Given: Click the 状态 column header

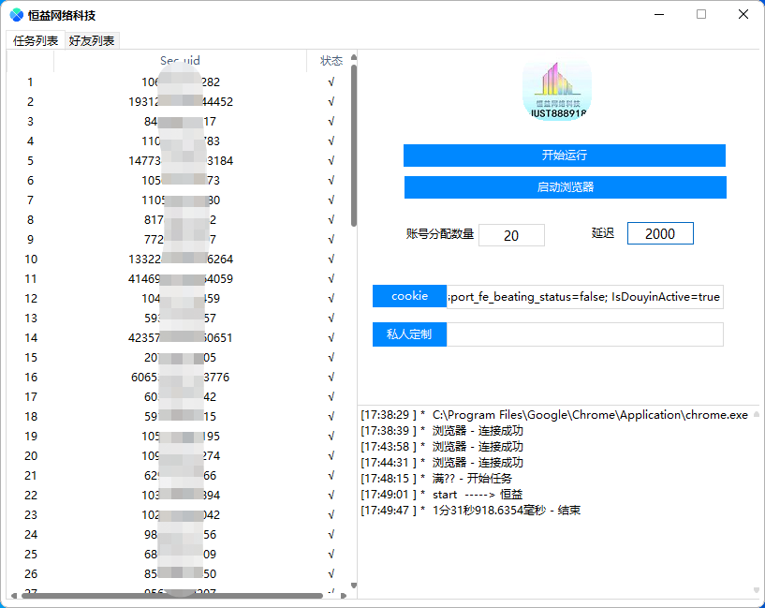Looking at the screenshot, I should click(331, 60).
